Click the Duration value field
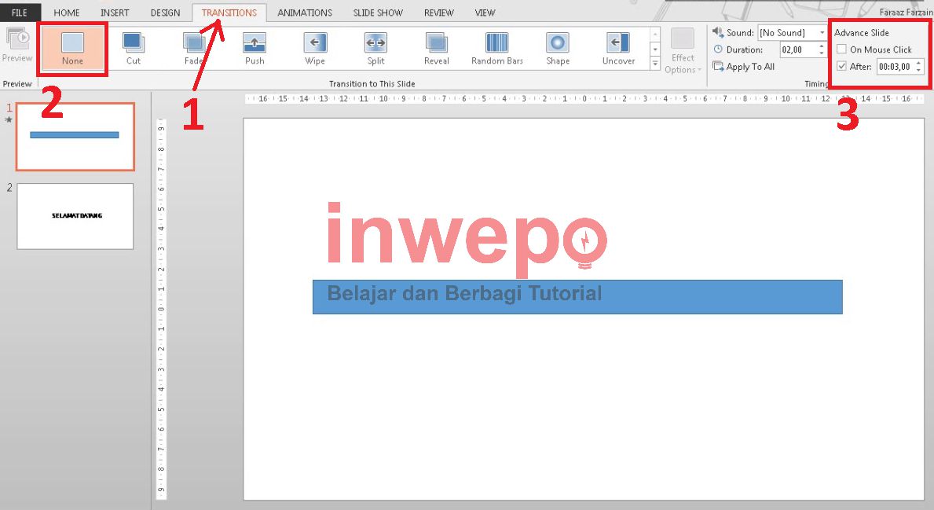The image size is (934, 510). tap(797, 50)
